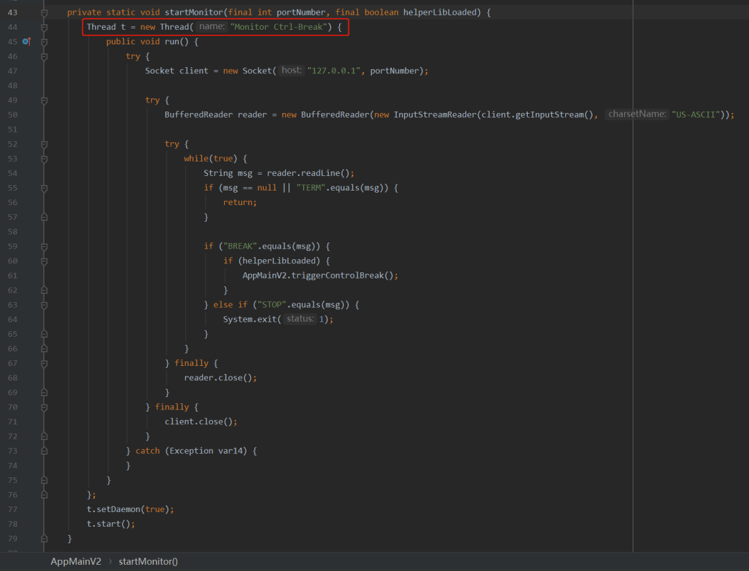Click the "host:" inlay hint on line 47
The width and height of the screenshot is (749, 571).
click(291, 70)
